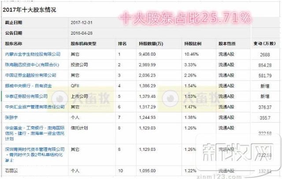Click the 变动(万股) column header
The width and height of the screenshot is (282, 179).
264,43
